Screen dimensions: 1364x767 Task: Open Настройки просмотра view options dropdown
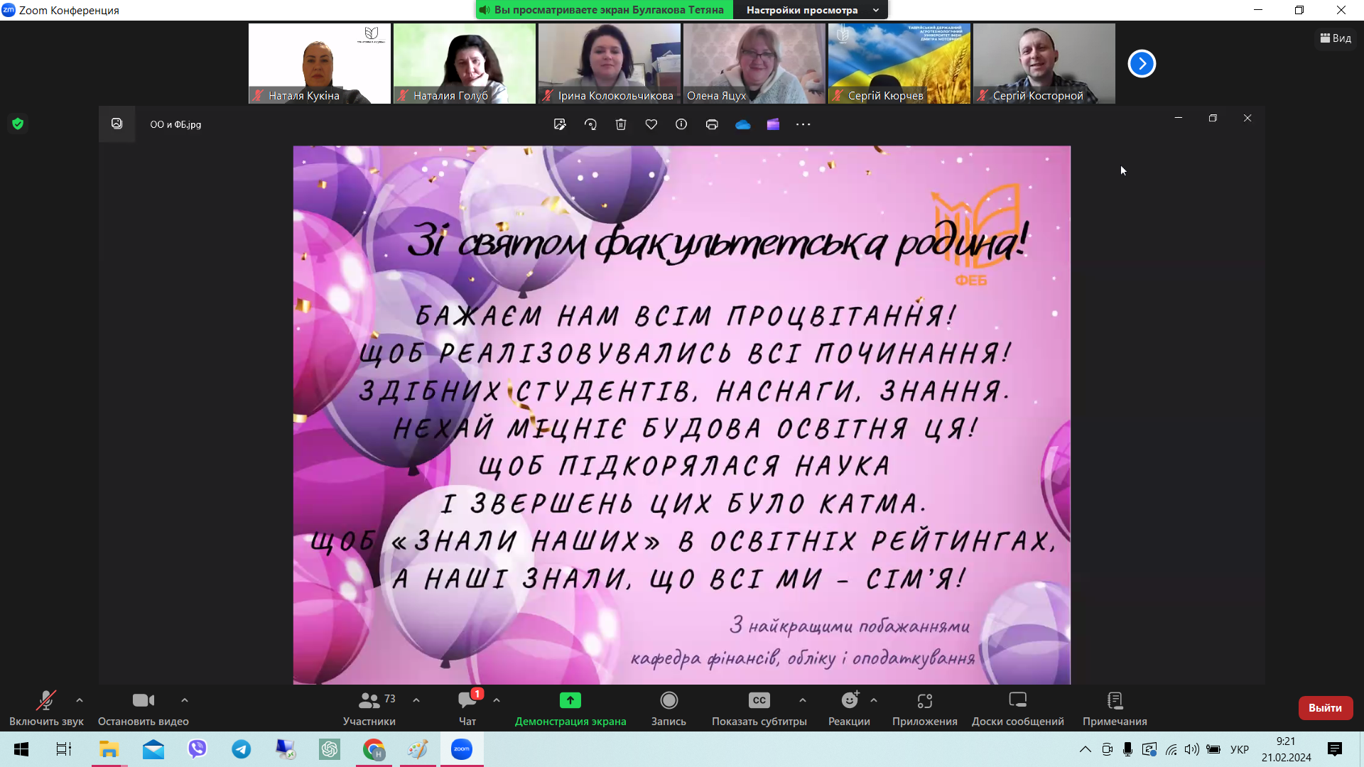(x=812, y=10)
